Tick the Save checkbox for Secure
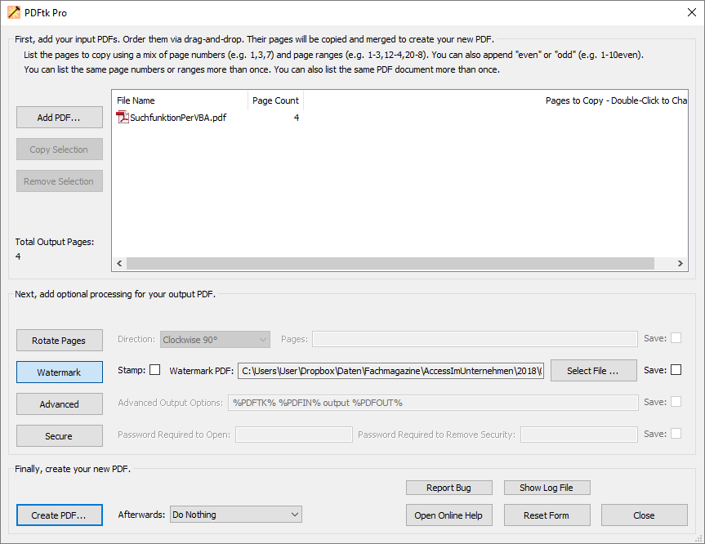The height and width of the screenshot is (544, 705). click(676, 434)
